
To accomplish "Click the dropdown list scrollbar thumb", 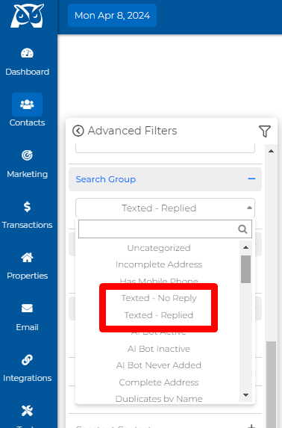I will pos(245,269).
